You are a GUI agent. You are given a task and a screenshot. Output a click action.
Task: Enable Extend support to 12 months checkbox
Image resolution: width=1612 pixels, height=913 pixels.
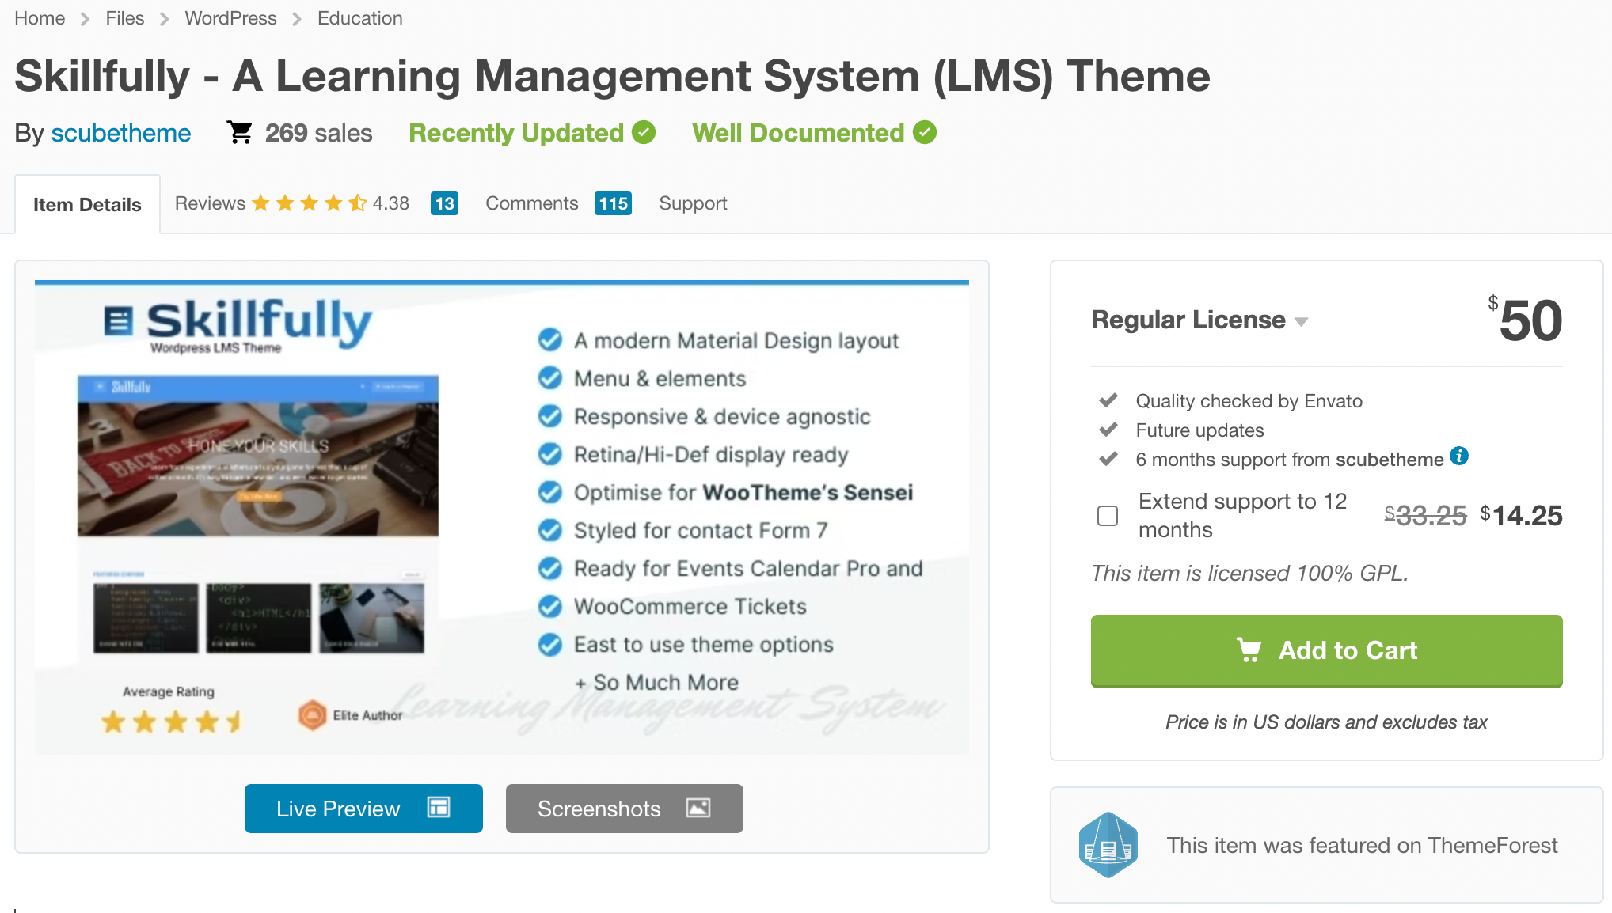tap(1108, 516)
